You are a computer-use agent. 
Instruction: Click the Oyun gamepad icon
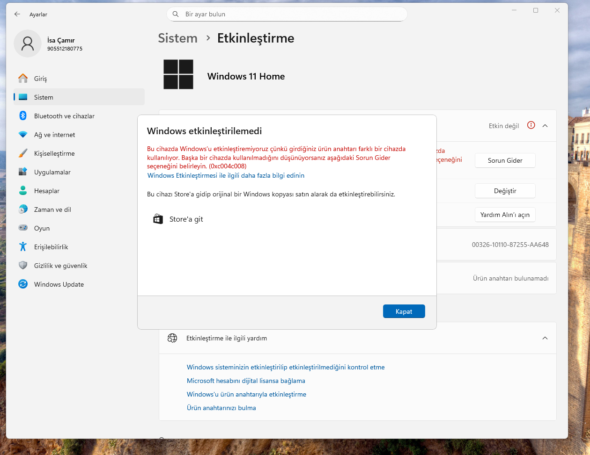pyautogui.click(x=23, y=228)
